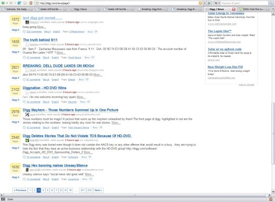Viewport: 275px width, 202px height.
Task: Click the green Go arrow beside address bar
Action: pyautogui.click(x=209, y=3)
